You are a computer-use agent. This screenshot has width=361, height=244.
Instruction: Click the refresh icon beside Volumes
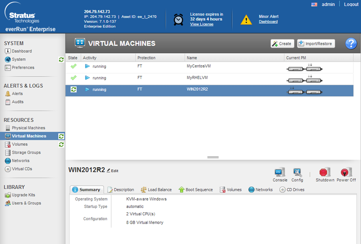pos(61,145)
